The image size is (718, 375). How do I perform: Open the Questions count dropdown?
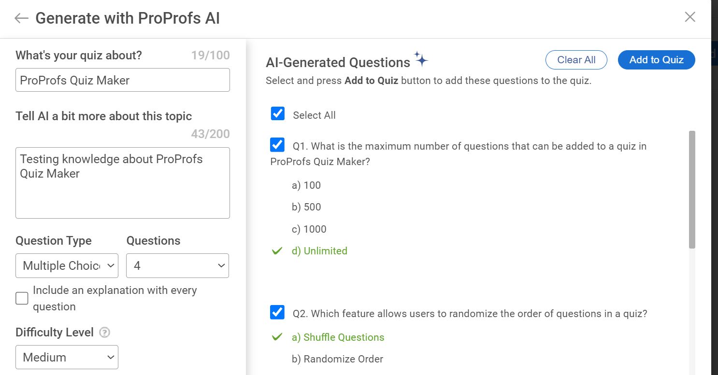click(x=177, y=266)
